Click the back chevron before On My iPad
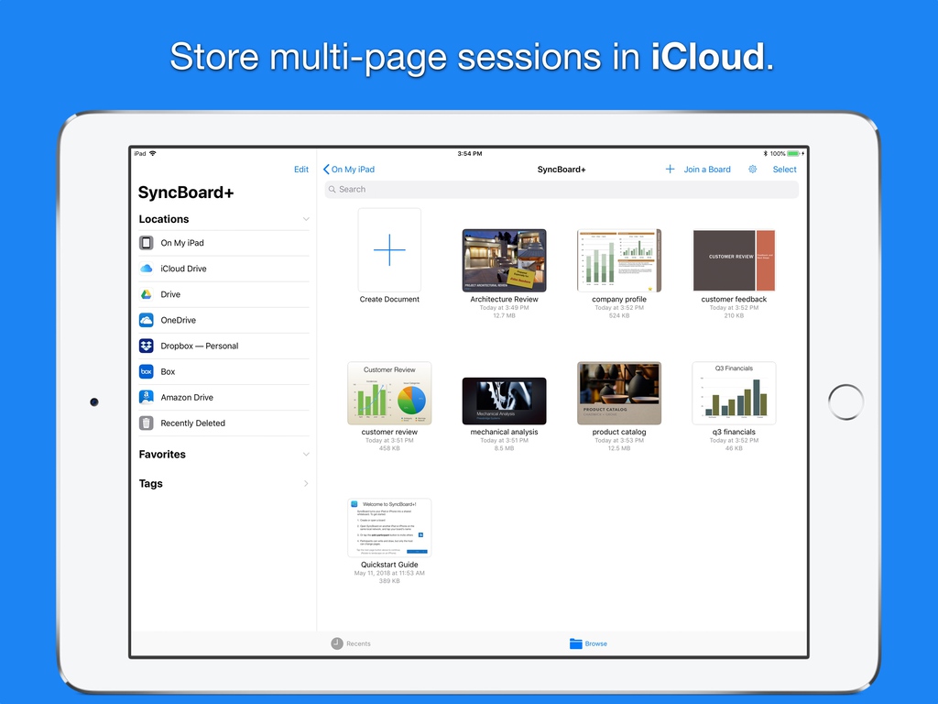 point(326,170)
